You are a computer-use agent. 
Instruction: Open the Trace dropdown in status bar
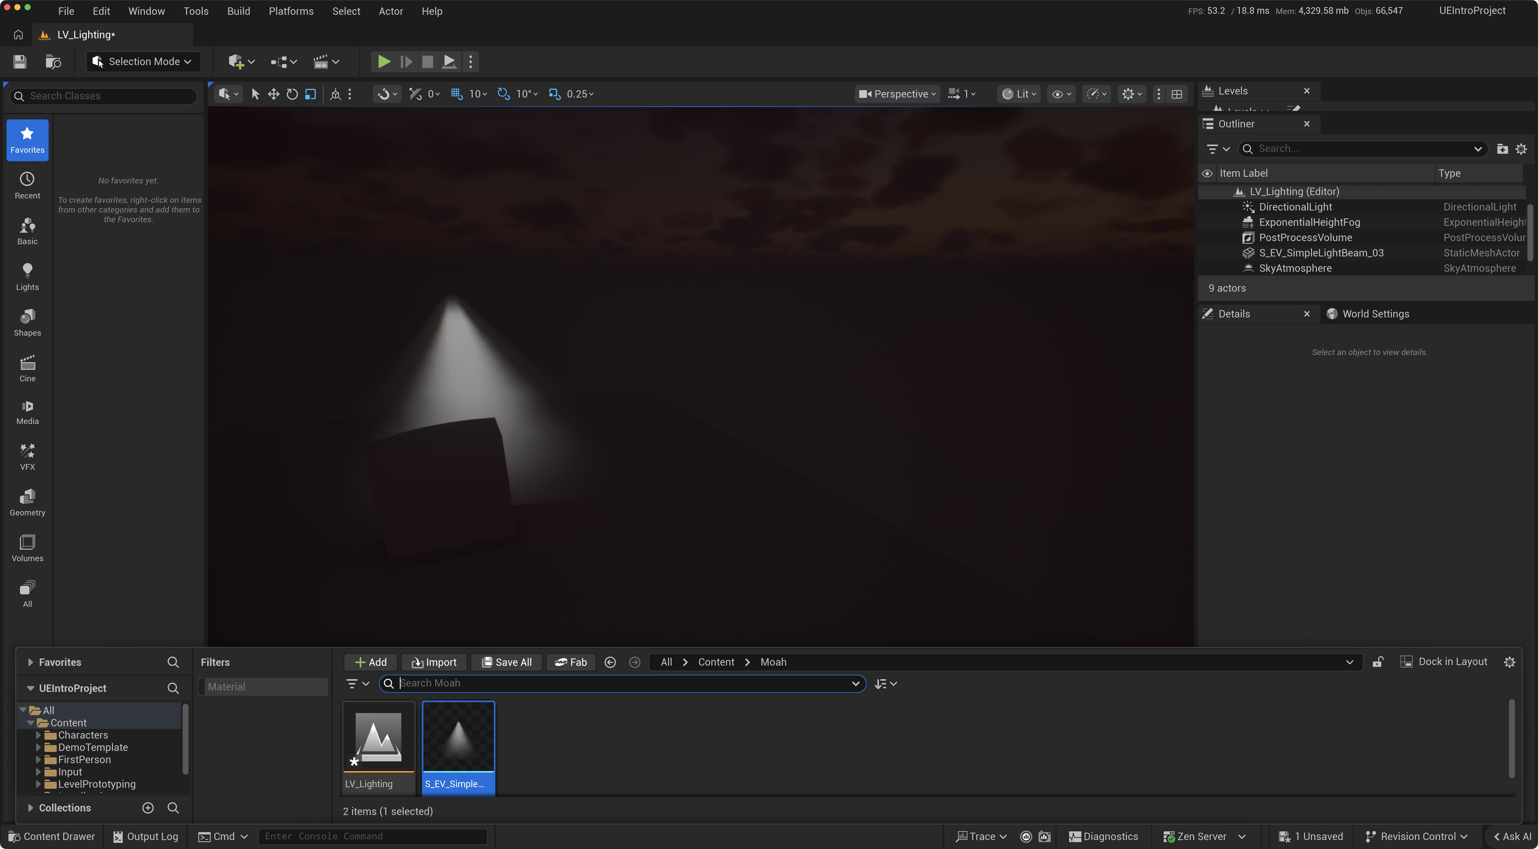(981, 836)
